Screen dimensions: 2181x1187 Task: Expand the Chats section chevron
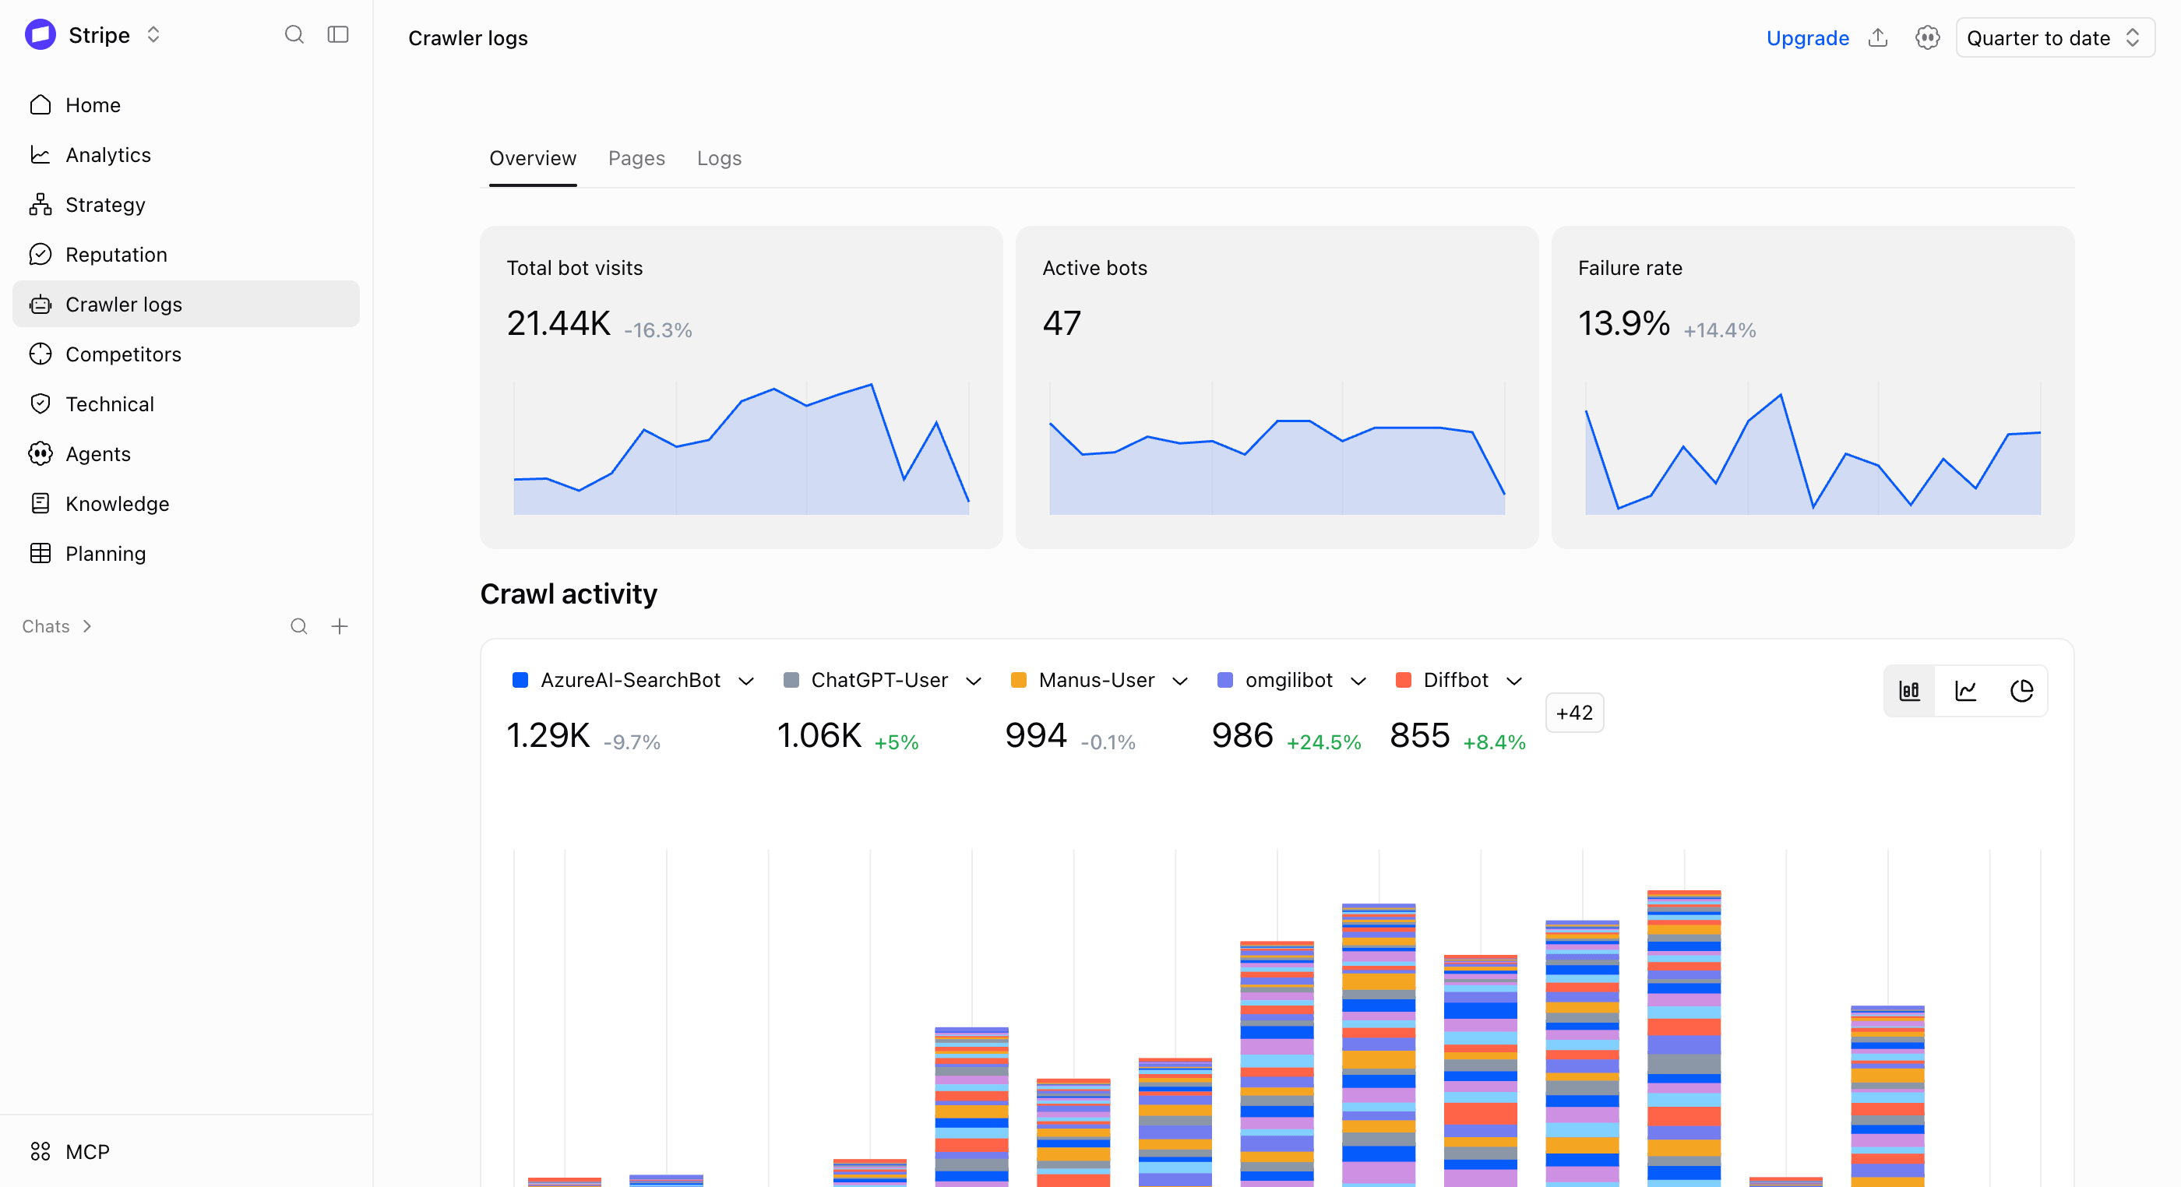tap(87, 626)
